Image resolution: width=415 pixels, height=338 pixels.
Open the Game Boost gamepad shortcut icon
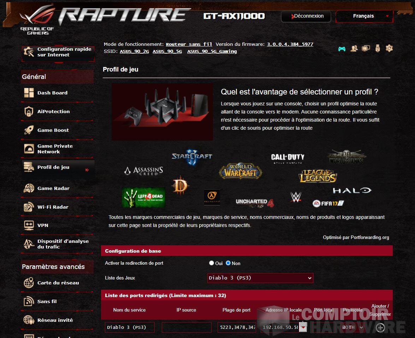342,49
